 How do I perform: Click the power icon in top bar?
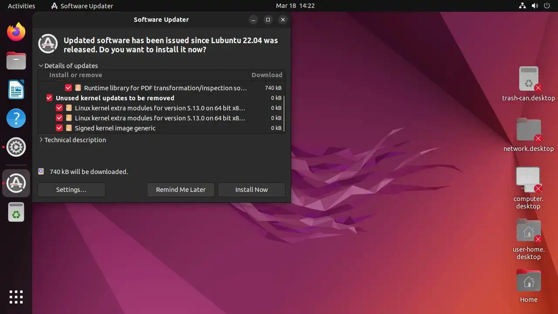(547, 6)
